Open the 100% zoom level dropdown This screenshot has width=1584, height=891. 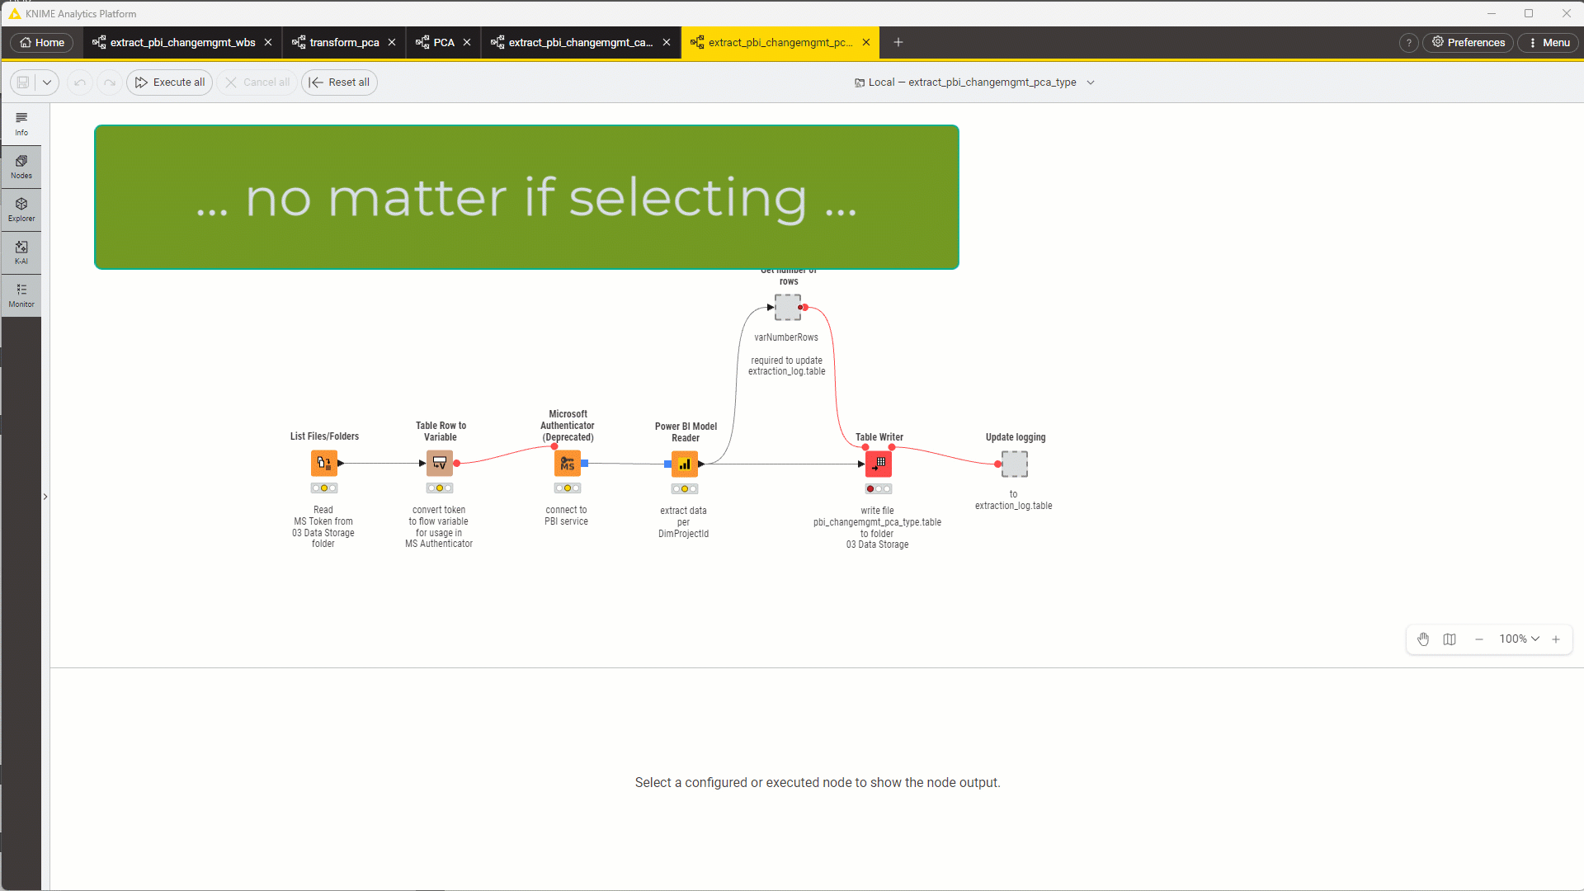click(1519, 639)
